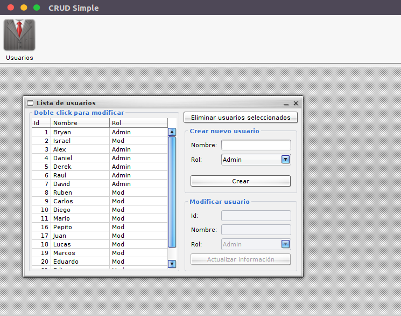
Task: Select the Bryan row name cell
Action: (80, 132)
